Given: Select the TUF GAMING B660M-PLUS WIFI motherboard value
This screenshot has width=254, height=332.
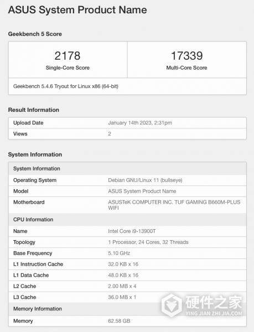Looking at the screenshot, I should (x=174, y=205).
